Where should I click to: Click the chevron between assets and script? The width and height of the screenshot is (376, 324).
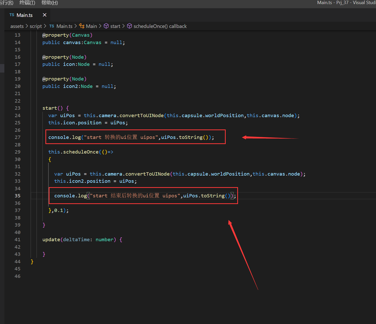[x=27, y=26]
